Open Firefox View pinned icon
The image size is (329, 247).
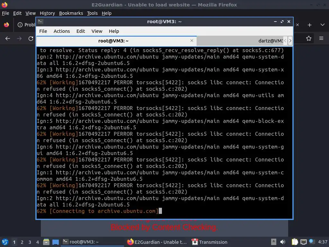[x=6, y=25]
